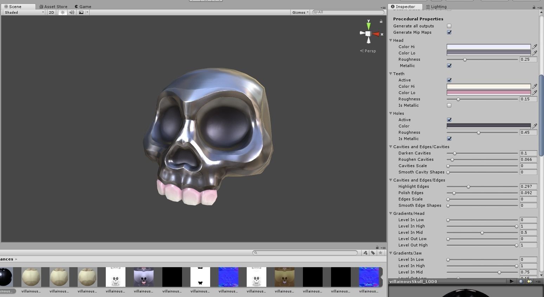Open the Gizmos dropdown
Image resolution: width=544 pixels, height=297 pixels.
click(300, 12)
